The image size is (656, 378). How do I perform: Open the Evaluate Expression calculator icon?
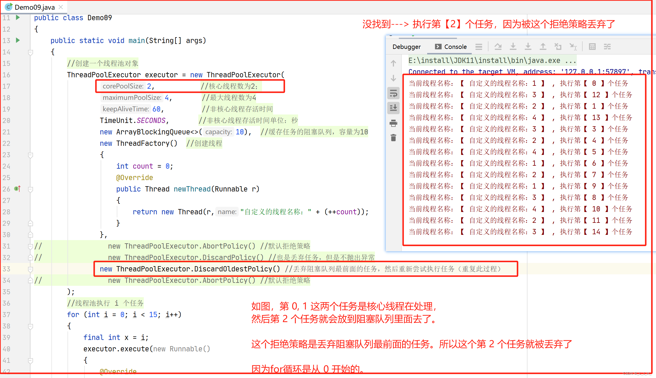point(592,47)
